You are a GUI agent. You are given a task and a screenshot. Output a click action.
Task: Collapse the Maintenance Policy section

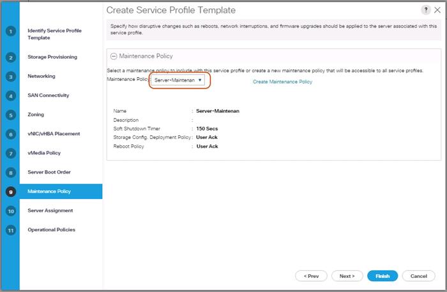click(x=114, y=56)
